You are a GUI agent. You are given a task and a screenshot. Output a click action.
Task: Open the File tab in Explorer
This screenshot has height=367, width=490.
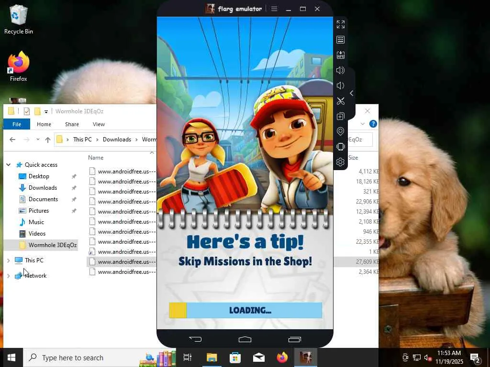pyautogui.click(x=17, y=124)
